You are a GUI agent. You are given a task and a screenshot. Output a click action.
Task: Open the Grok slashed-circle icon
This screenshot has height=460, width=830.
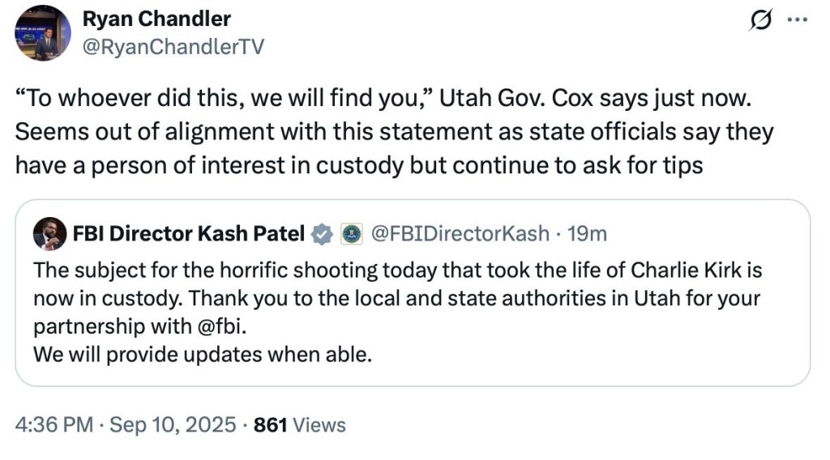[x=760, y=22]
